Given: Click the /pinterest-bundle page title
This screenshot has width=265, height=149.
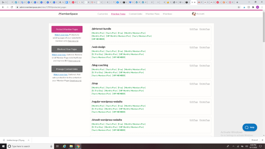Looking at the screenshot, I should pos(101,29).
